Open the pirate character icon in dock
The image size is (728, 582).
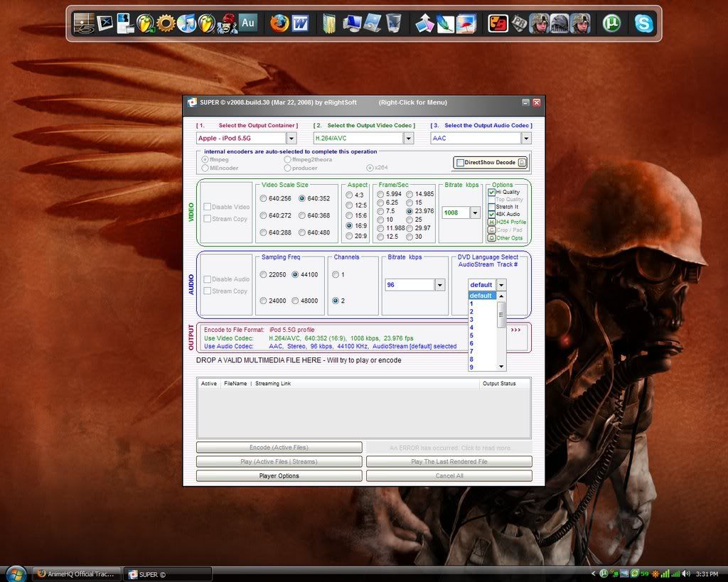pyautogui.click(x=227, y=23)
